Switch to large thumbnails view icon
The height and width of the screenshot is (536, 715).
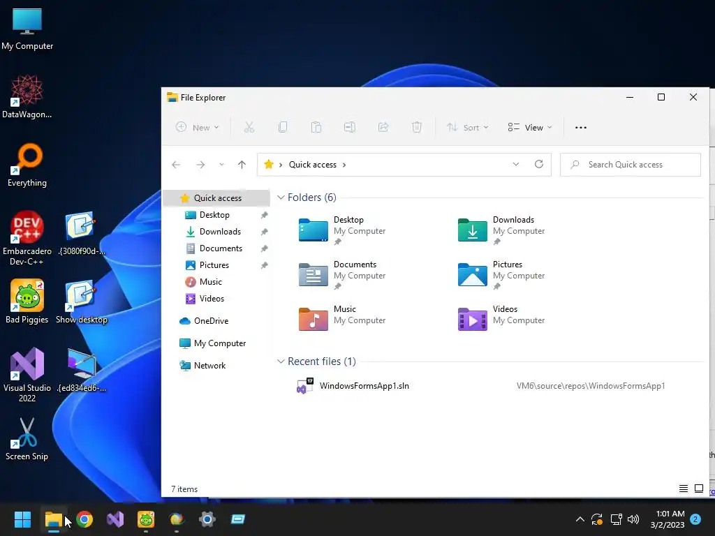point(698,489)
